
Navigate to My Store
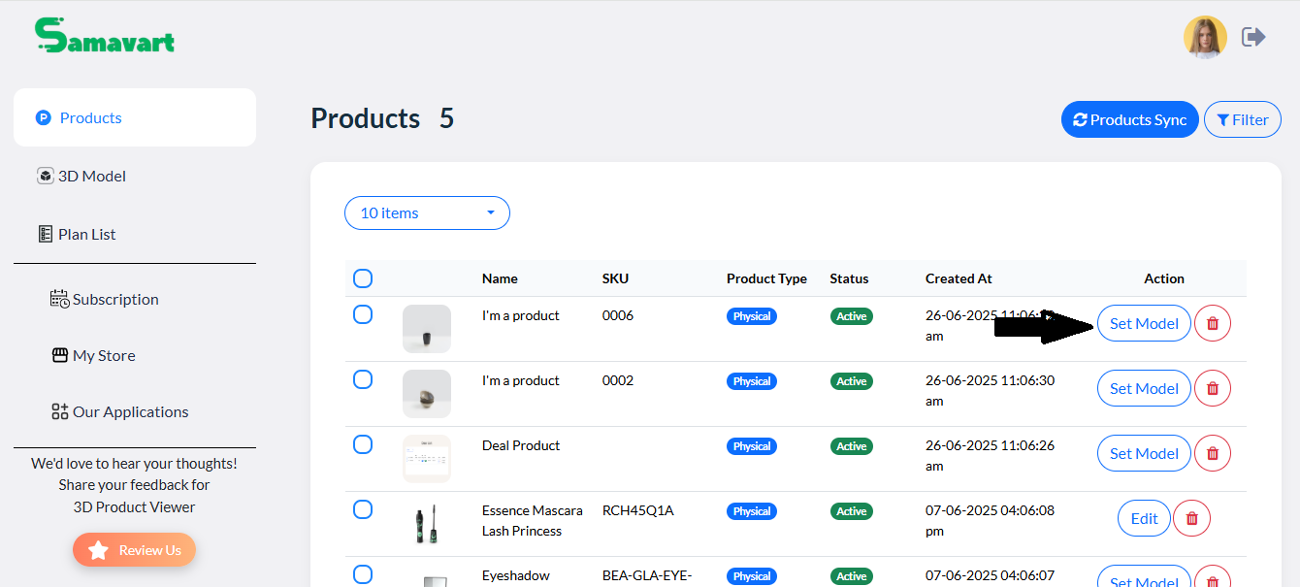94,355
